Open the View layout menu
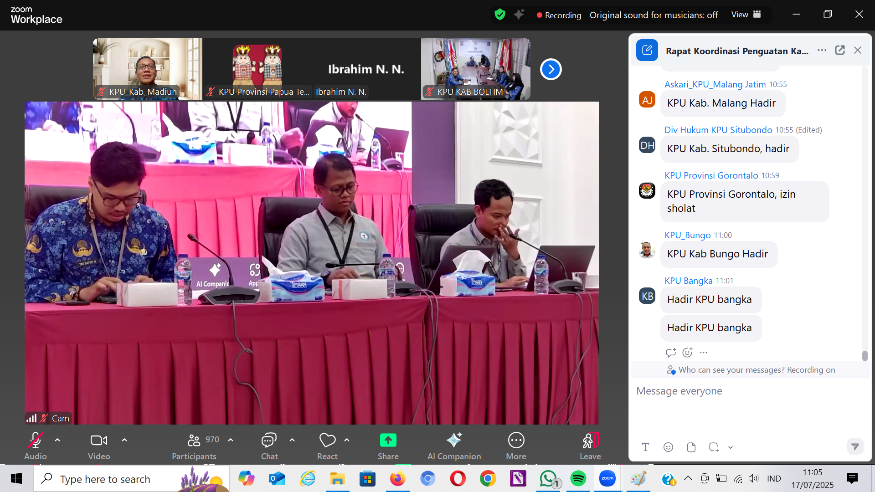Screen dimensions: 875x492 point(746,15)
